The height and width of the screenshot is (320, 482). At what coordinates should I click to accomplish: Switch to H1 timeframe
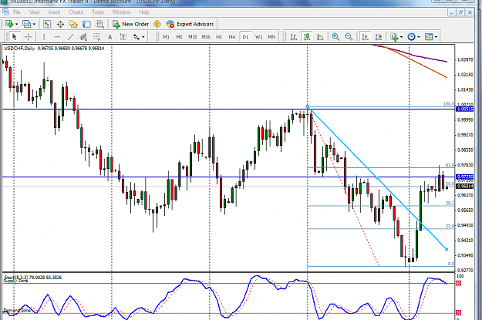pos(219,37)
